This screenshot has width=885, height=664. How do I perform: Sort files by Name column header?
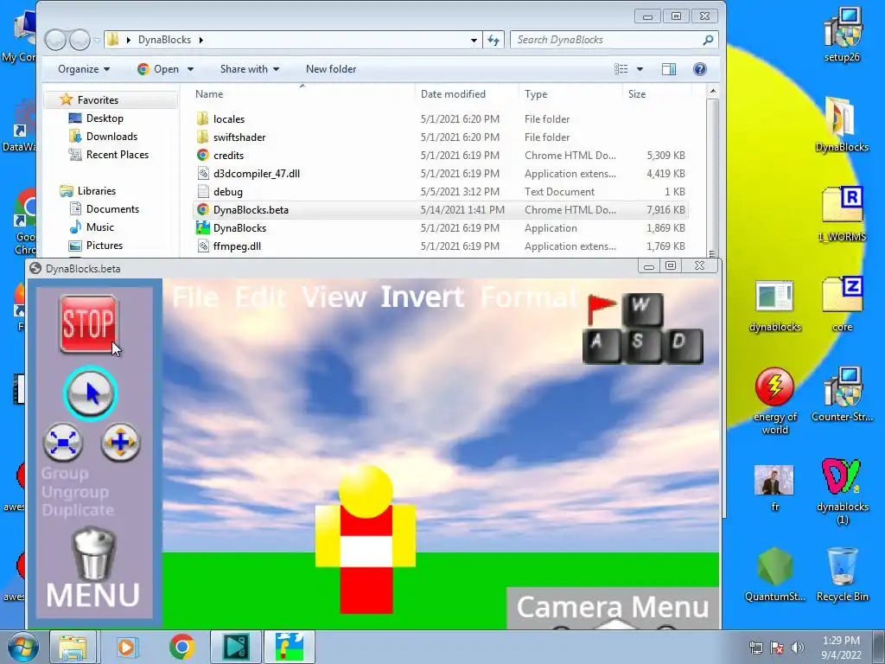point(209,93)
